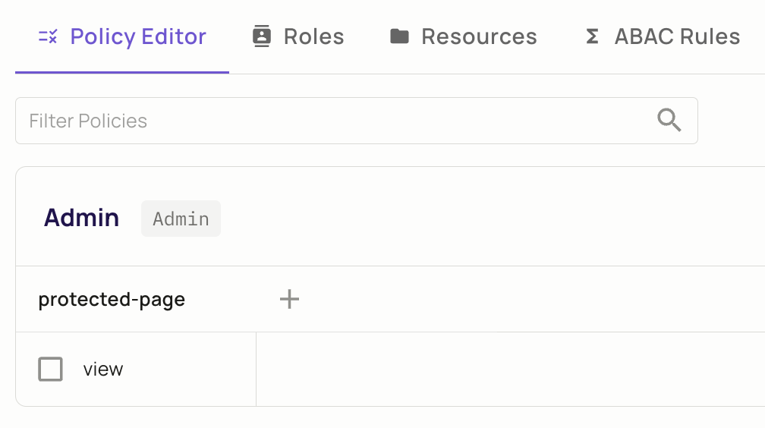Click the empty cell beside view
Screen dimensions: 765x428
click(x=510, y=369)
